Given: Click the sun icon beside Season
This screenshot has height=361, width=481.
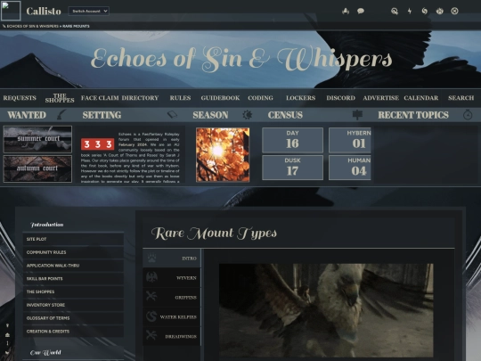Looking at the screenshot, I should [248, 115].
